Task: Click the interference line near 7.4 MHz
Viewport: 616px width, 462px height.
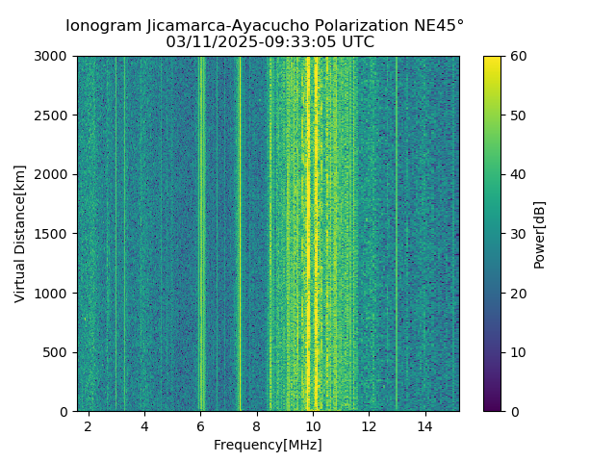Action: pyautogui.click(x=240, y=234)
